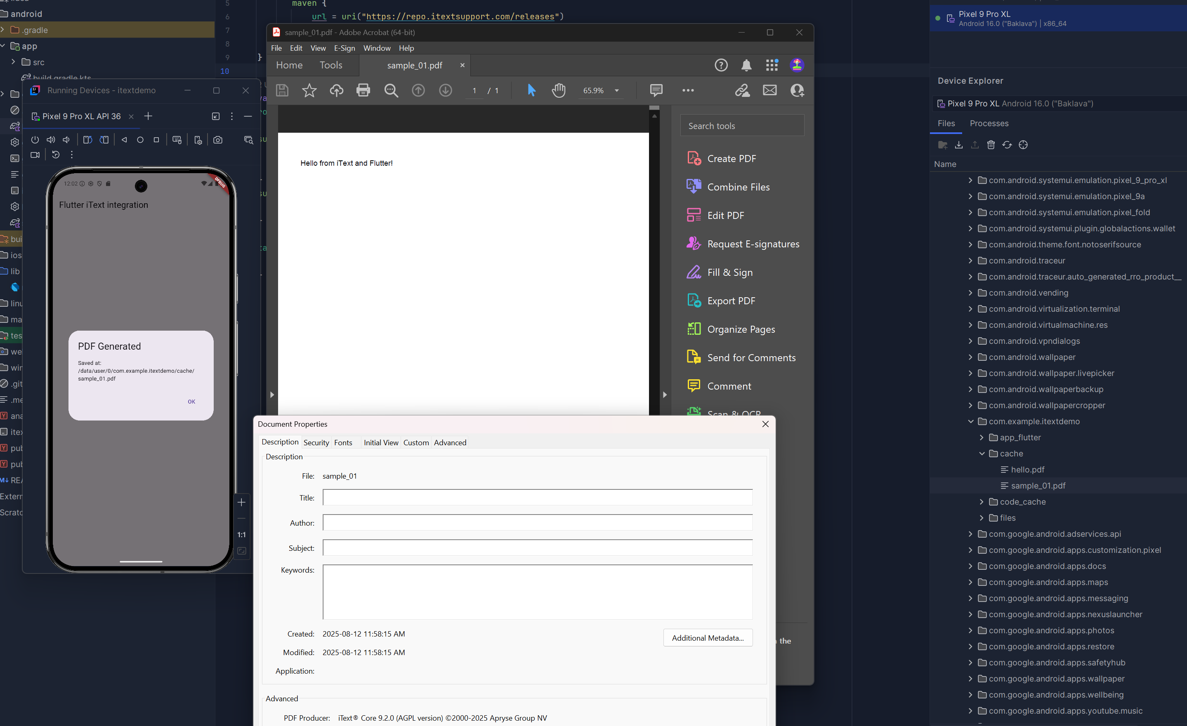Open Acrobat's E-Sign menu
1187x726 pixels.
(344, 48)
